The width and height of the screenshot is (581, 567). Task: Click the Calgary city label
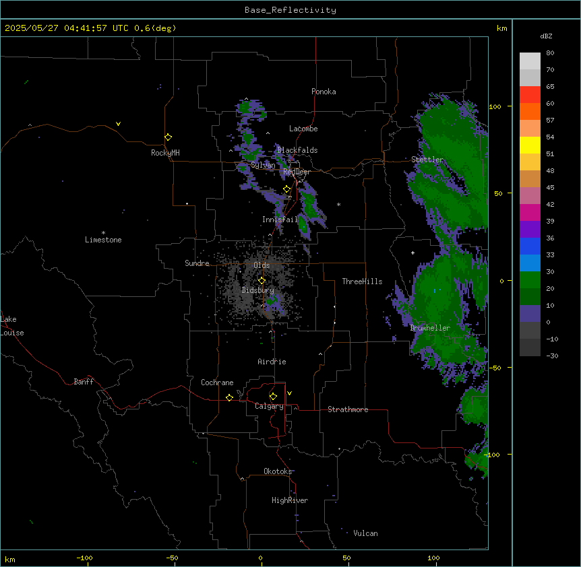coord(269,406)
